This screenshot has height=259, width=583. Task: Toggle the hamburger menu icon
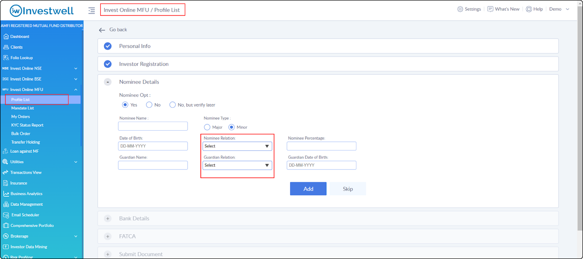click(91, 11)
